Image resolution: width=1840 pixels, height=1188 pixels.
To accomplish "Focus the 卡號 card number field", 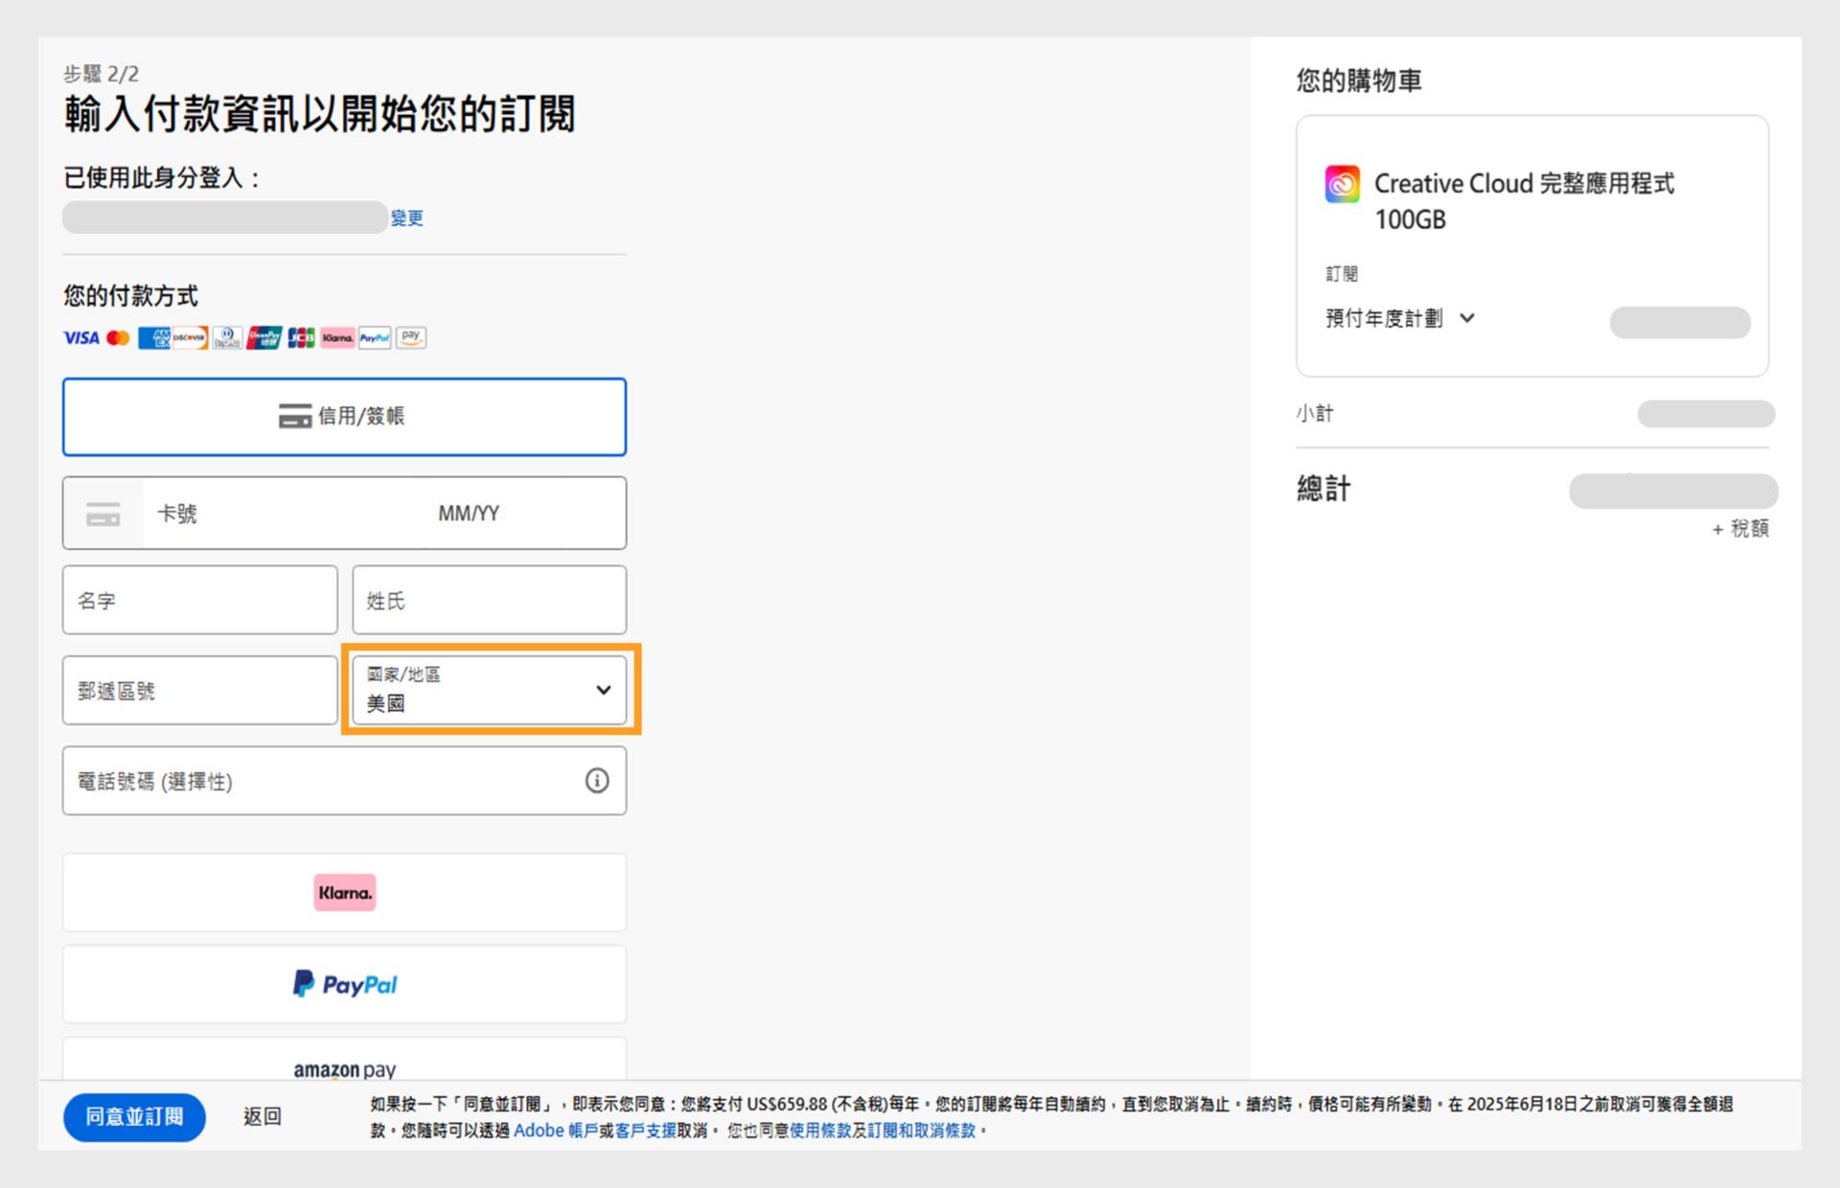I will [x=283, y=514].
